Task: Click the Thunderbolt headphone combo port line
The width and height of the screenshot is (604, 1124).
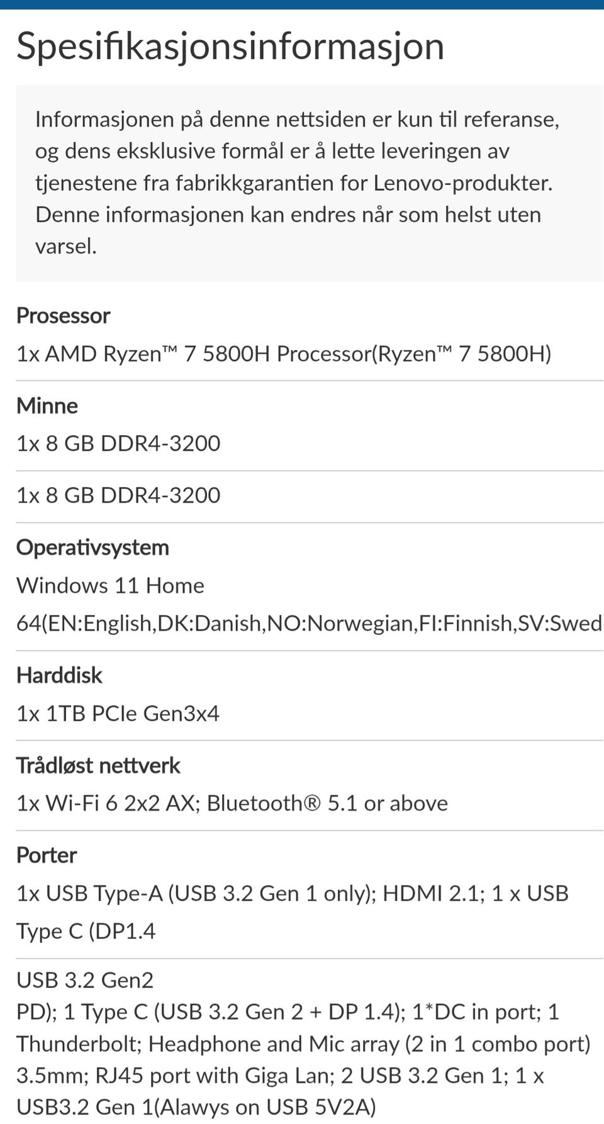Action: tap(303, 1044)
